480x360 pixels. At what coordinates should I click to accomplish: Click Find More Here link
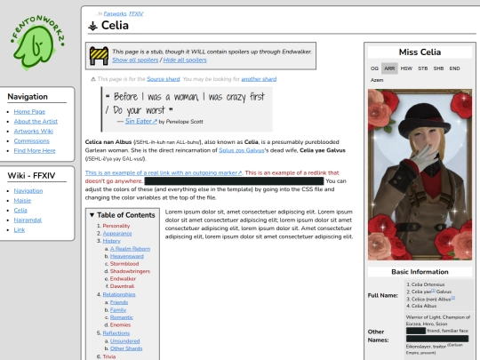[35, 151]
